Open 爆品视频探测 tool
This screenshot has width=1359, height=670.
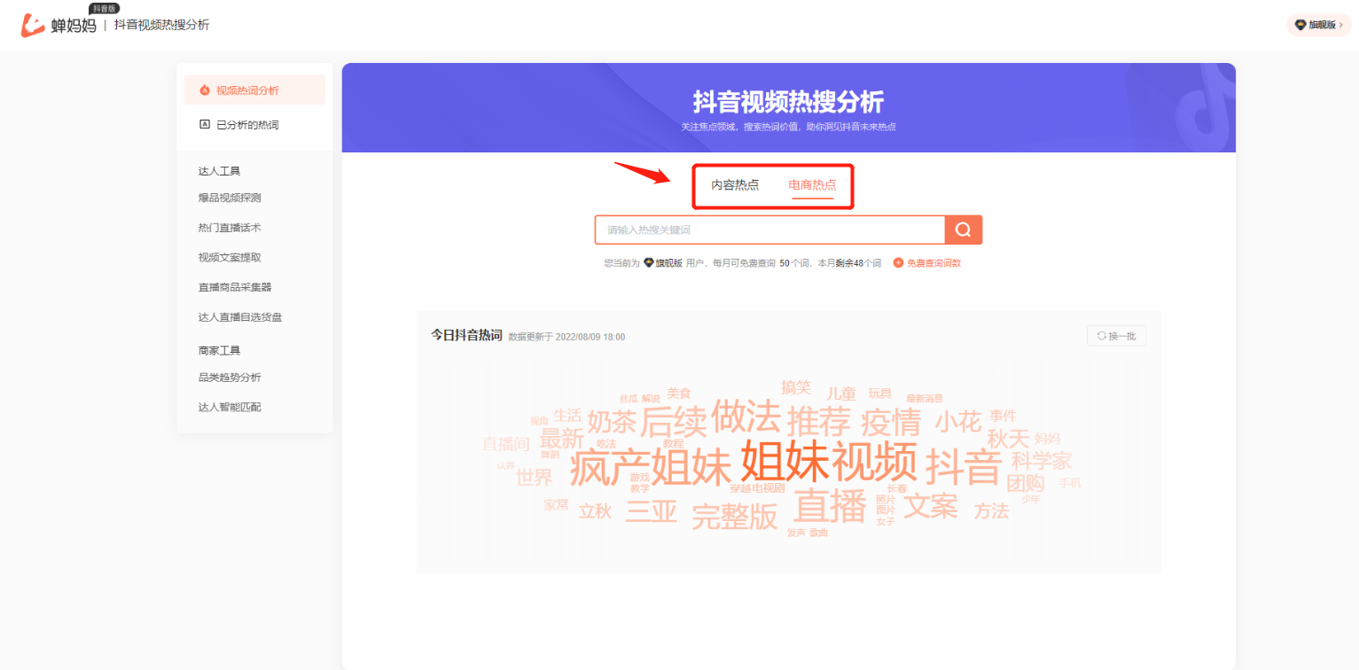tap(230, 198)
